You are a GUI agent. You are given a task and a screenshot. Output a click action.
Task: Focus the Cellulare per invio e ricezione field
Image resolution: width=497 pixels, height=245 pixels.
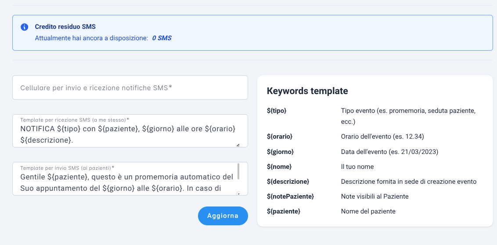click(130, 87)
